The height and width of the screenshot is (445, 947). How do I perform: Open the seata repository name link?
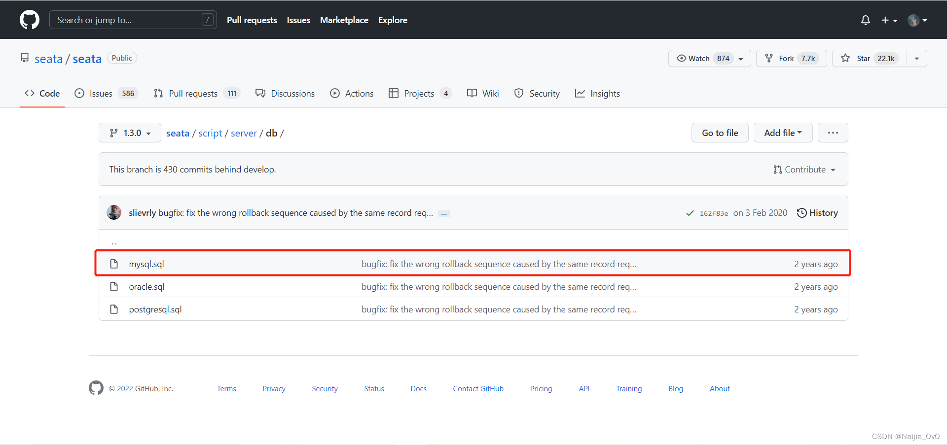tap(87, 59)
